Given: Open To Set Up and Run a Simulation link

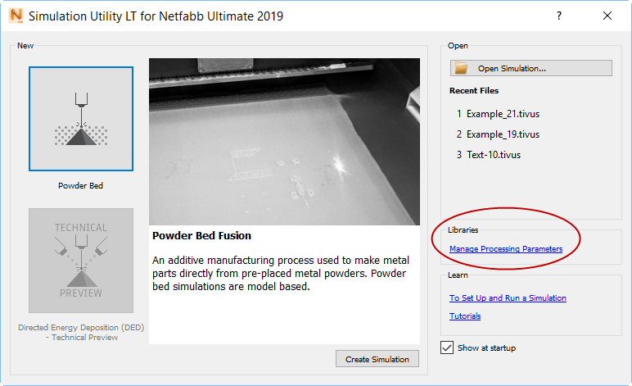Looking at the screenshot, I should [x=508, y=298].
